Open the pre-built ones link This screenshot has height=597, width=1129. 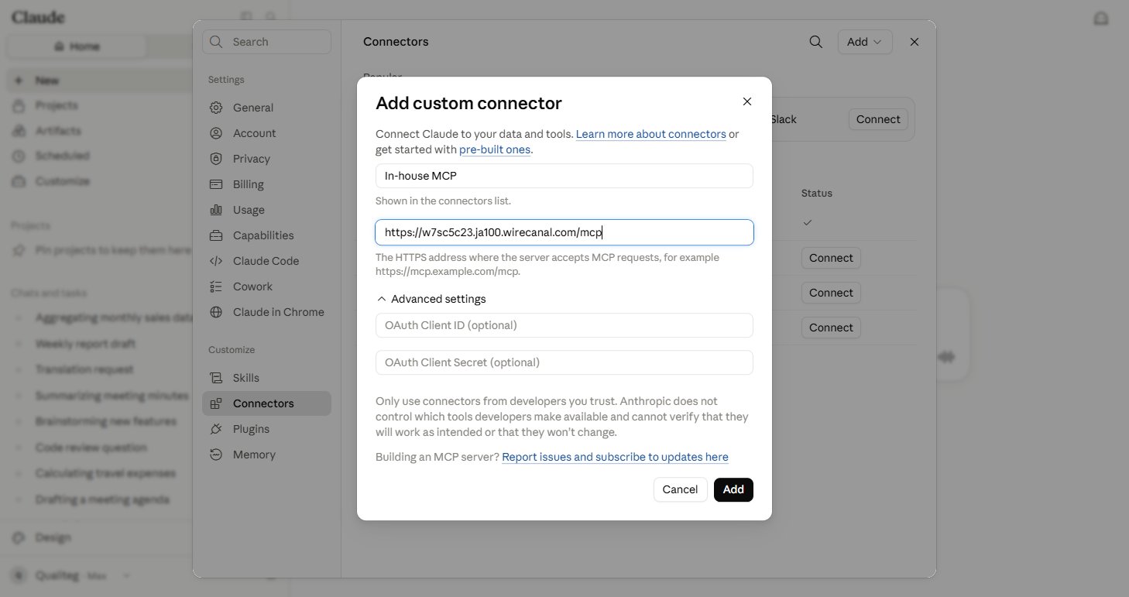tap(495, 149)
